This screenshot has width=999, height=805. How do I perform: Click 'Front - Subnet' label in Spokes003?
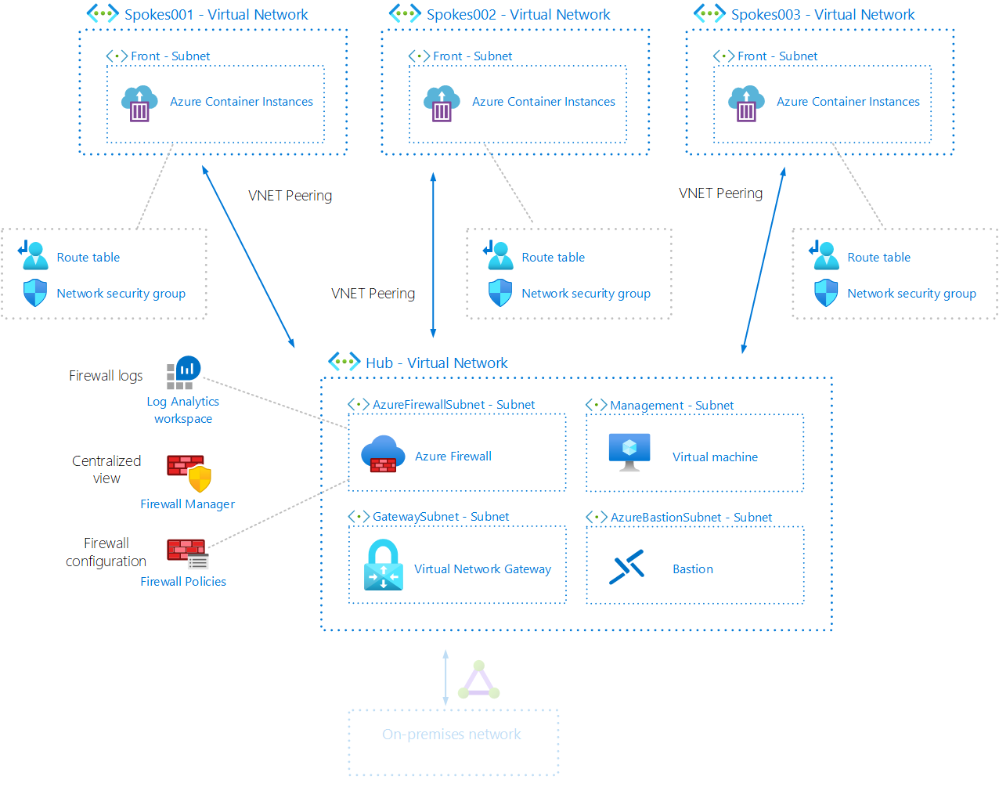[x=777, y=56]
